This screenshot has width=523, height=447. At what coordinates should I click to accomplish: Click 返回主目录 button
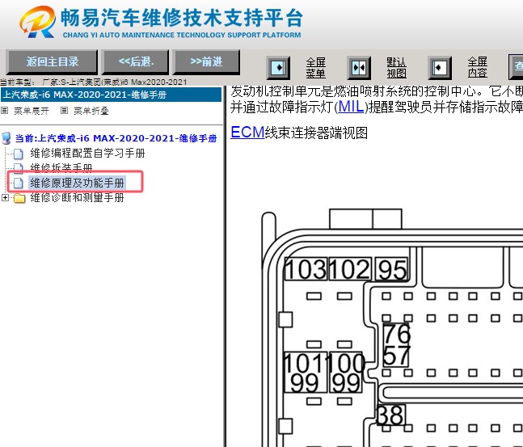click(52, 62)
